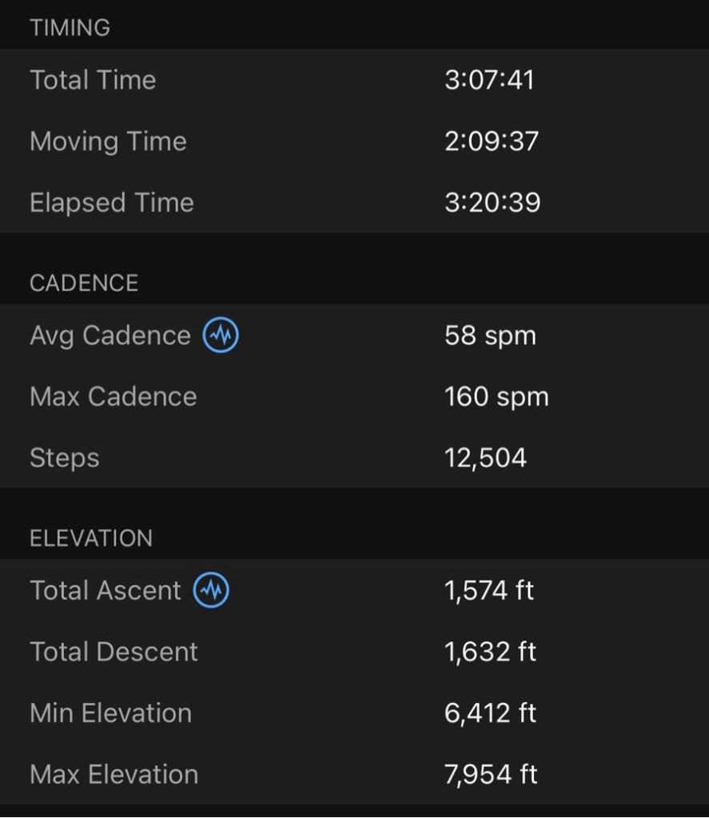This screenshot has height=818, width=709.
Task: Click the 12,504 steps value
Action: click(x=485, y=459)
